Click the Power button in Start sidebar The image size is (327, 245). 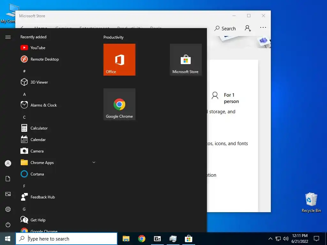(x=8, y=225)
